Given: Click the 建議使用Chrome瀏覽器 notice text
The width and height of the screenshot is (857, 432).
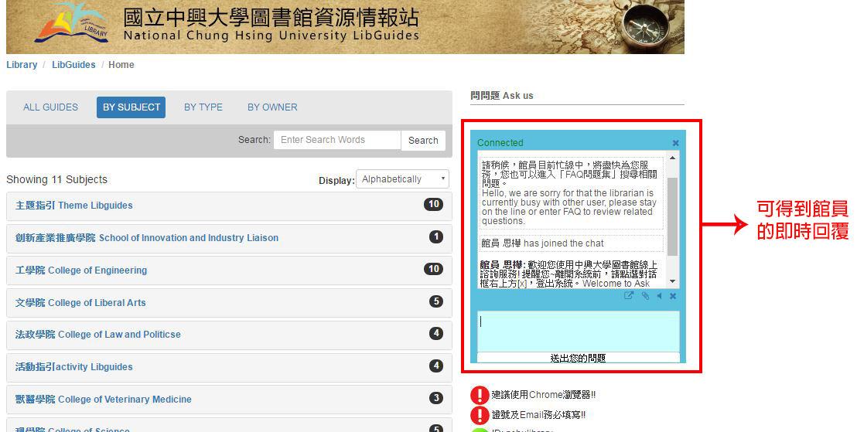Looking at the screenshot, I should pos(544,395).
